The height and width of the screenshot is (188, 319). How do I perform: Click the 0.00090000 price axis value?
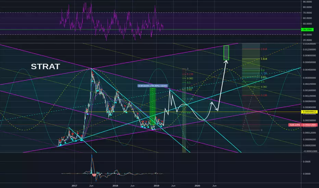pyautogui.click(x=309, y=102)
